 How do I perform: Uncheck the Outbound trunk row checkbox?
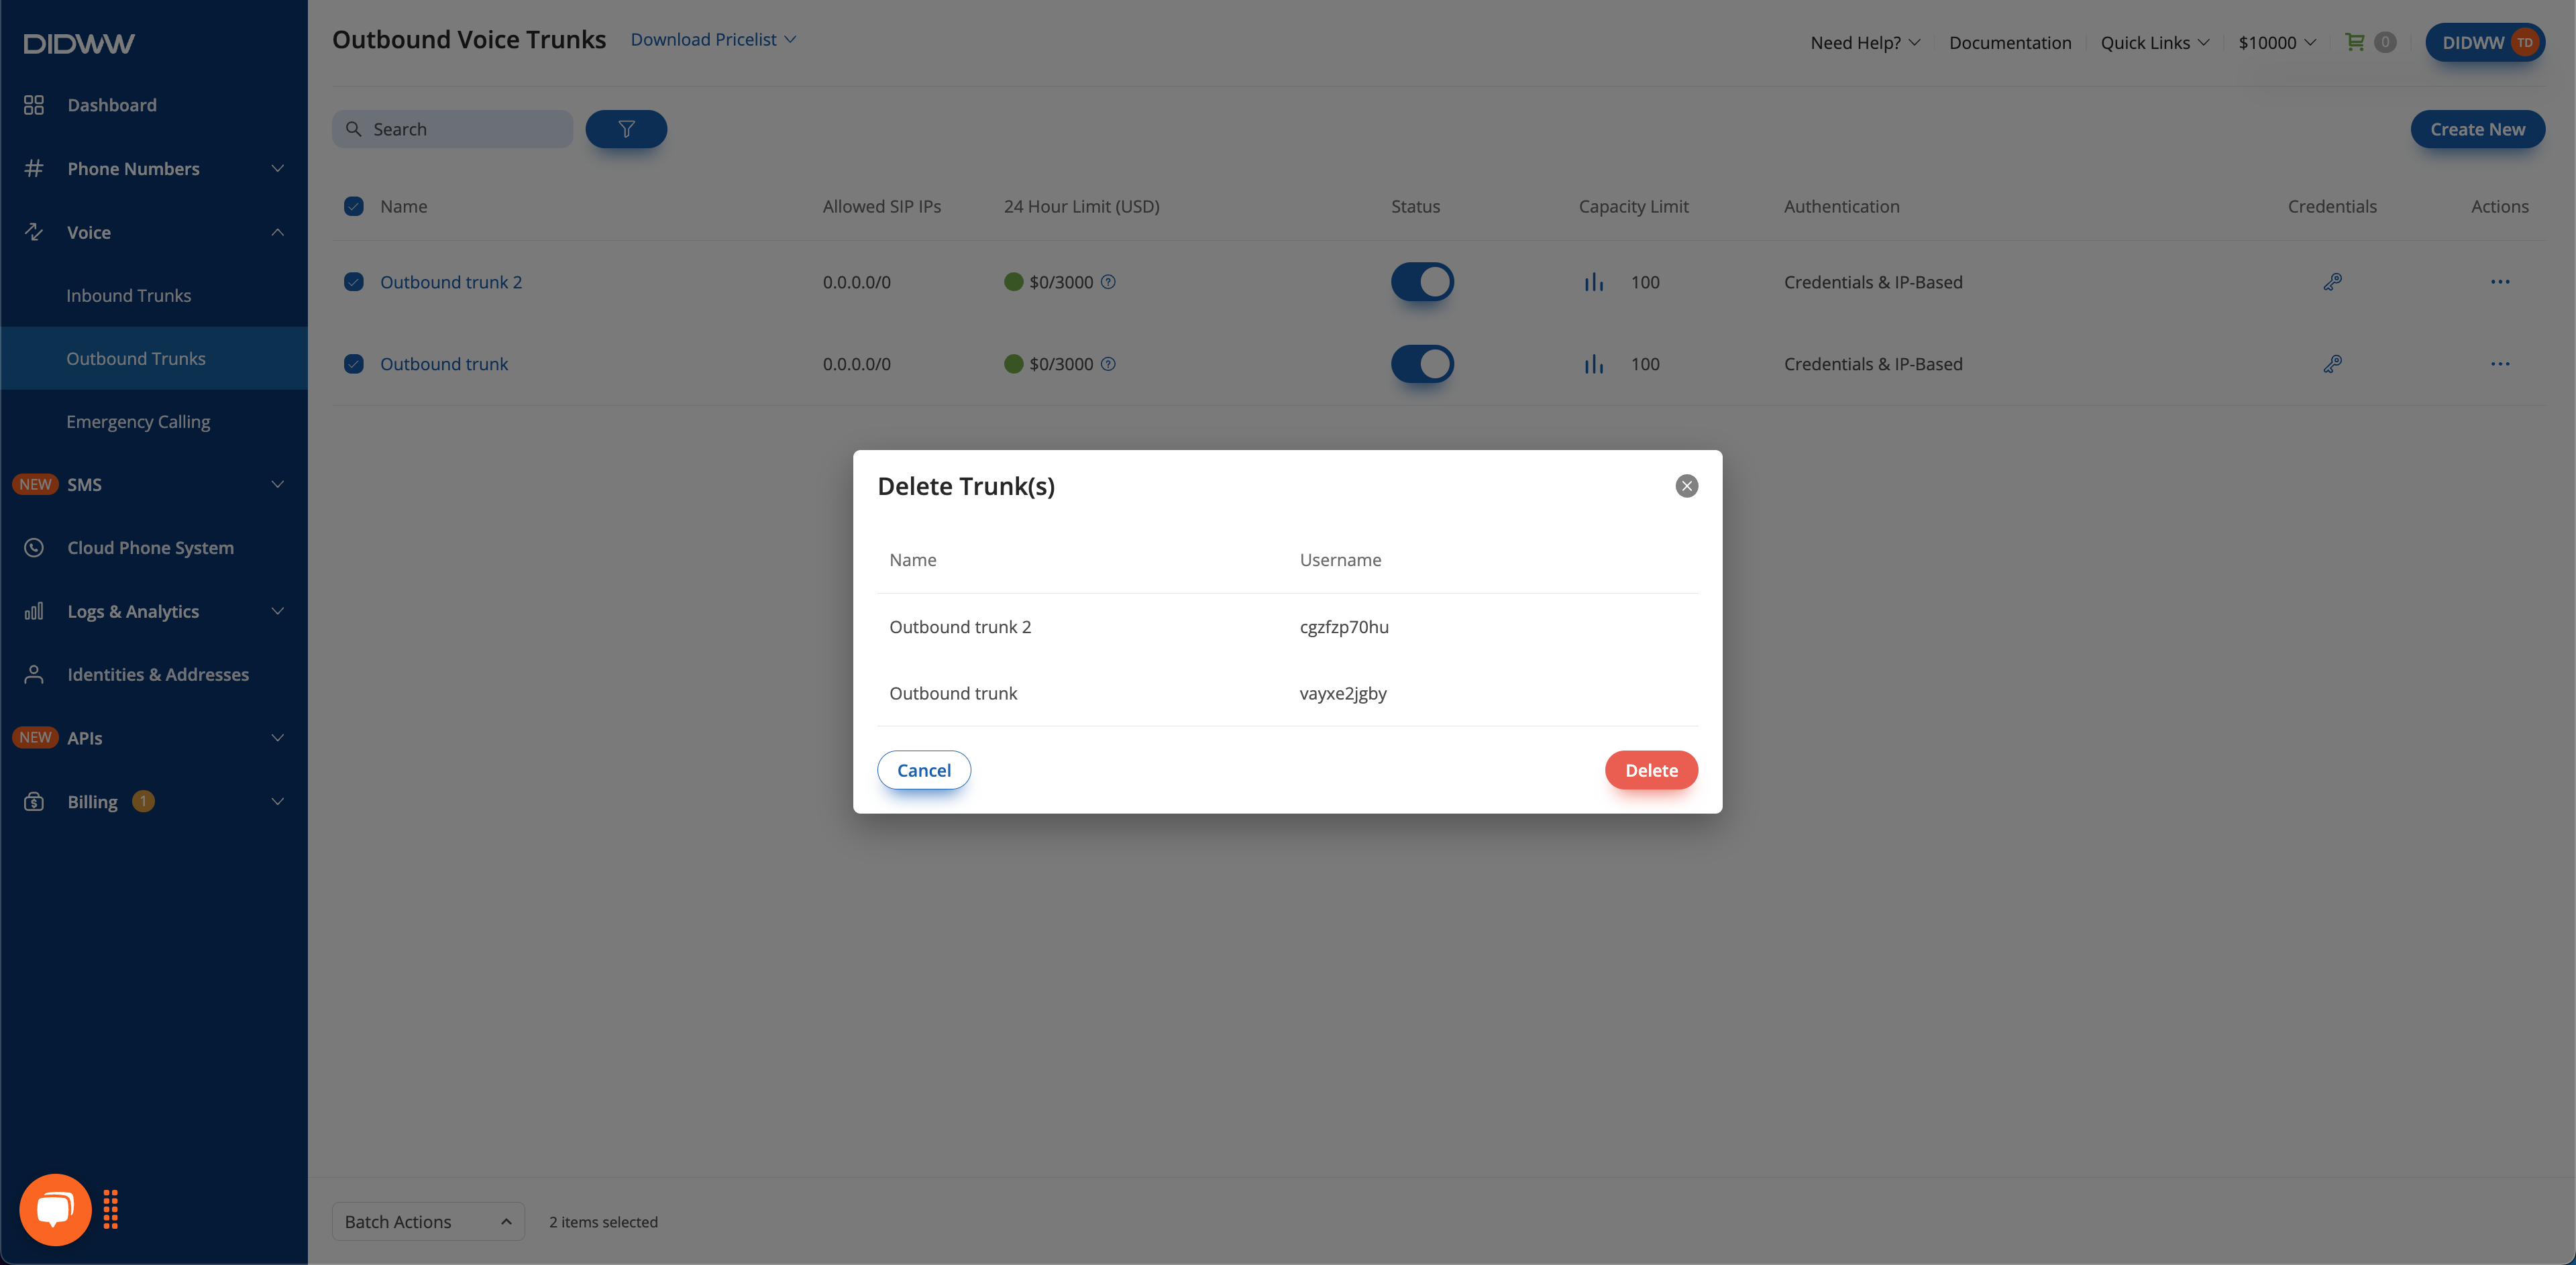[354, 364]
